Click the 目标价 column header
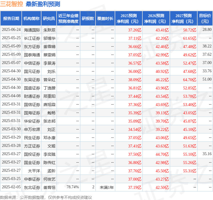213x200 pixels. coord(205,19)
